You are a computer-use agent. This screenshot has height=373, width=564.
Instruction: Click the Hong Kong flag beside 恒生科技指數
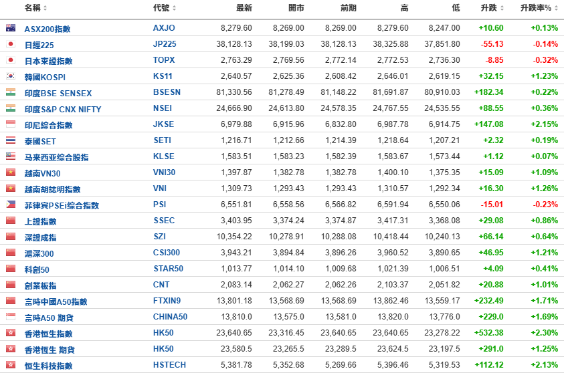point(11,365)
